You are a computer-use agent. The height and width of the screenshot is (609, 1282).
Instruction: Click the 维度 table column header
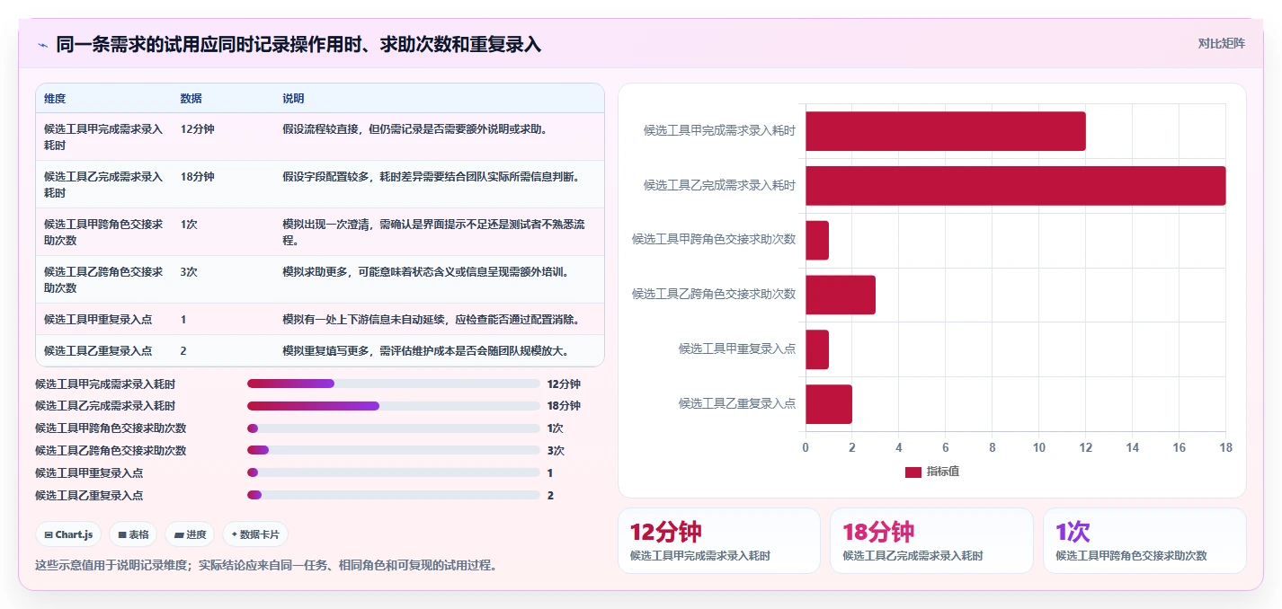coord(55,98)
